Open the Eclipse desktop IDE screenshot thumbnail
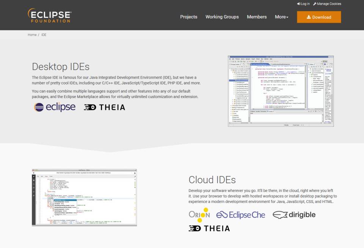Screen dimensions: 364x248 [x=281, y=91]
